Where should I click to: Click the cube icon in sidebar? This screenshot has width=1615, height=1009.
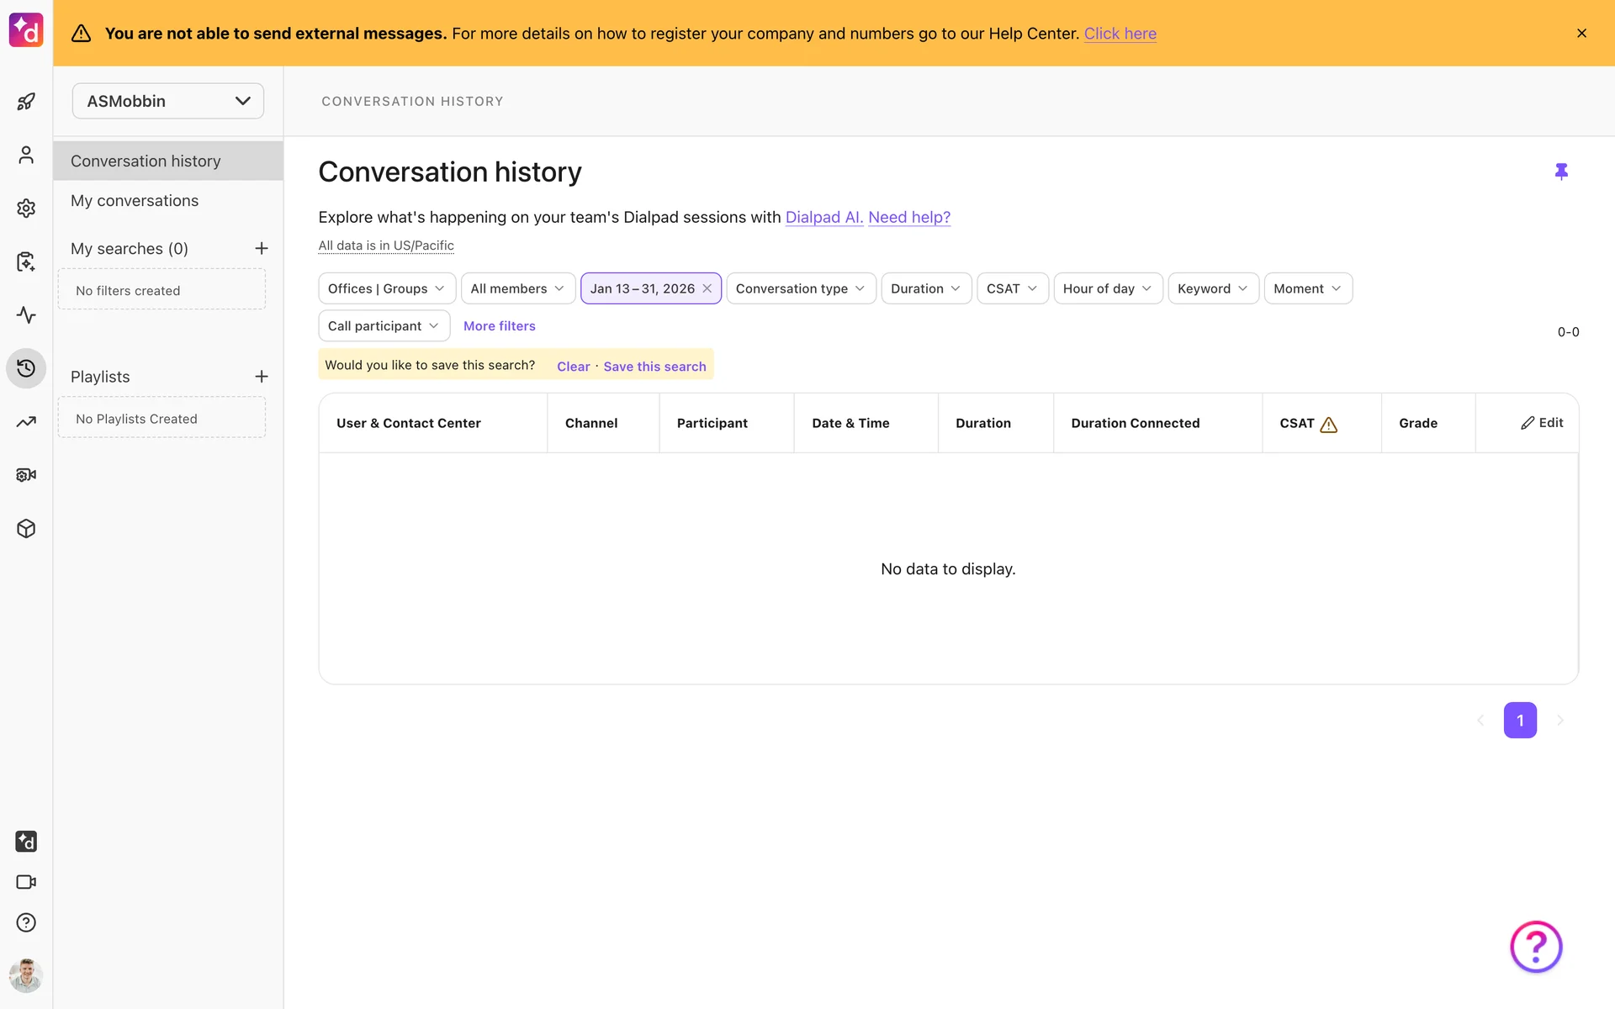[x=26, y=529]
